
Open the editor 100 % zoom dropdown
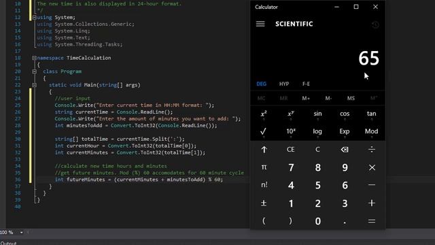[x=21, y=232]
